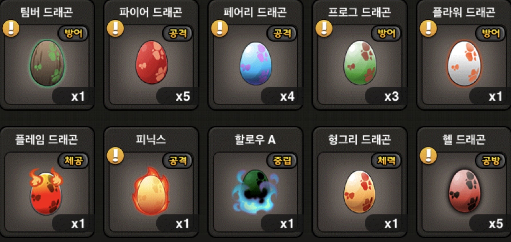Click the alert badge on 헬 드래곤
The width and height of the screenshot is (511, 242).
(428, 156)
